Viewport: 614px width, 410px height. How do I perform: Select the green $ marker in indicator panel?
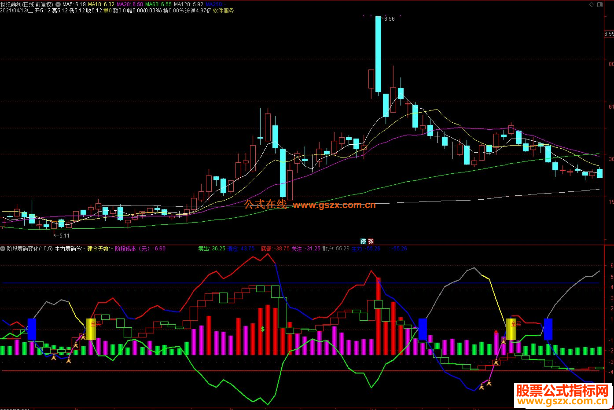(262, 329)
